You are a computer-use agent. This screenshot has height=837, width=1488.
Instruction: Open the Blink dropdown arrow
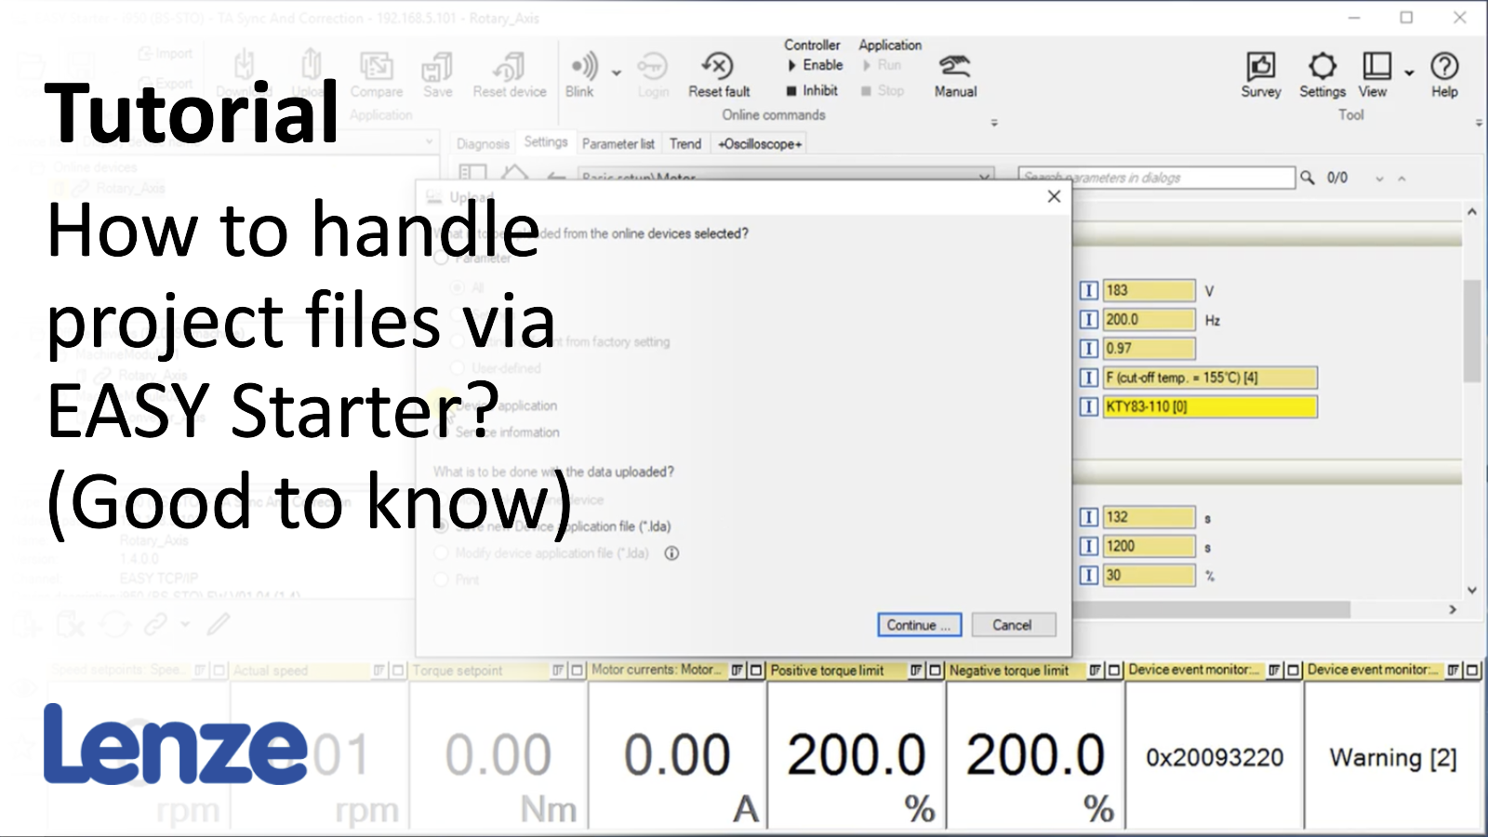[616, 73]
